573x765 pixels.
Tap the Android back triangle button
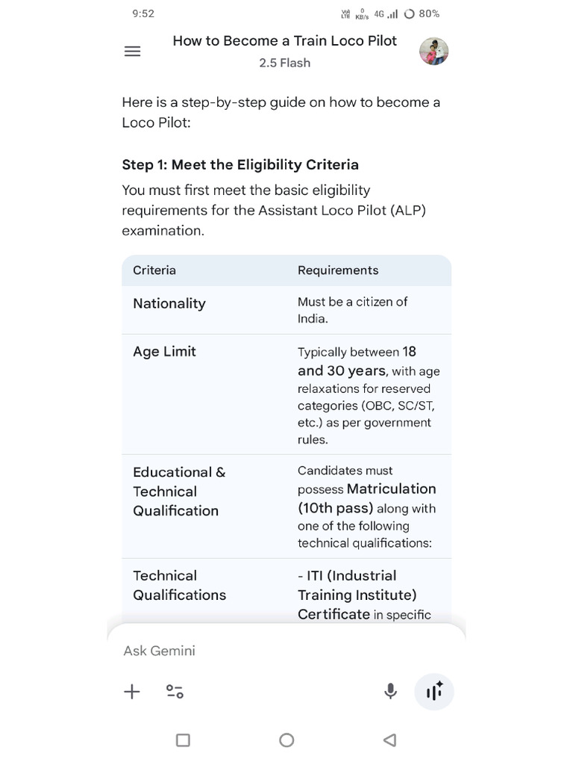click(389, 740)
